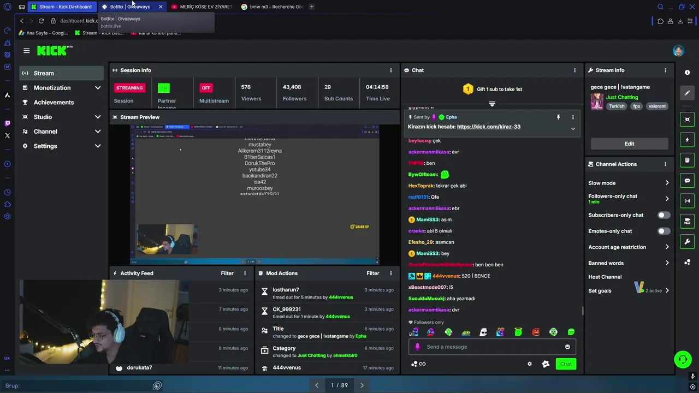Viewport: 699px width, 393px height.
Task: Go to next page arrow in bottom bar
Action: [362, 385]
